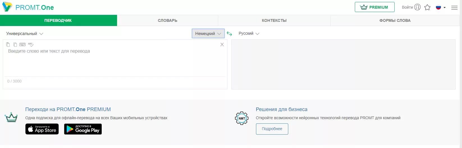Viewport: 462px width, 148px height.
Task: Swap languages with the arrows icon
Action: (x=229, y=34)
